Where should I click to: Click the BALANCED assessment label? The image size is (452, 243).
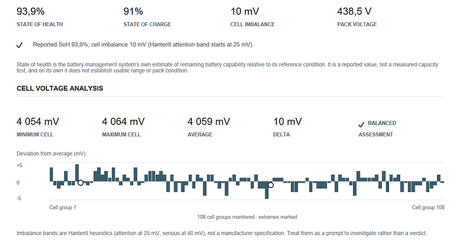382,123
